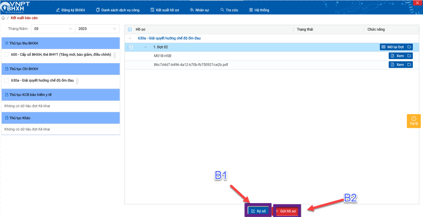Collapse the 630a group chevron
This screenshot has width=423, height=217.
tap(130, 38)
